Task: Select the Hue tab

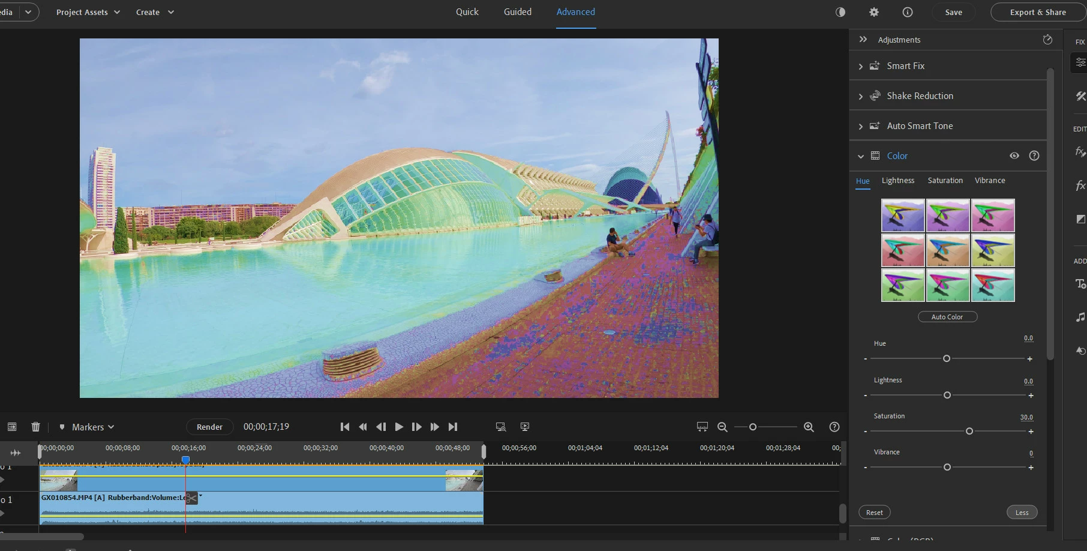Action: [x=863, y=181]
